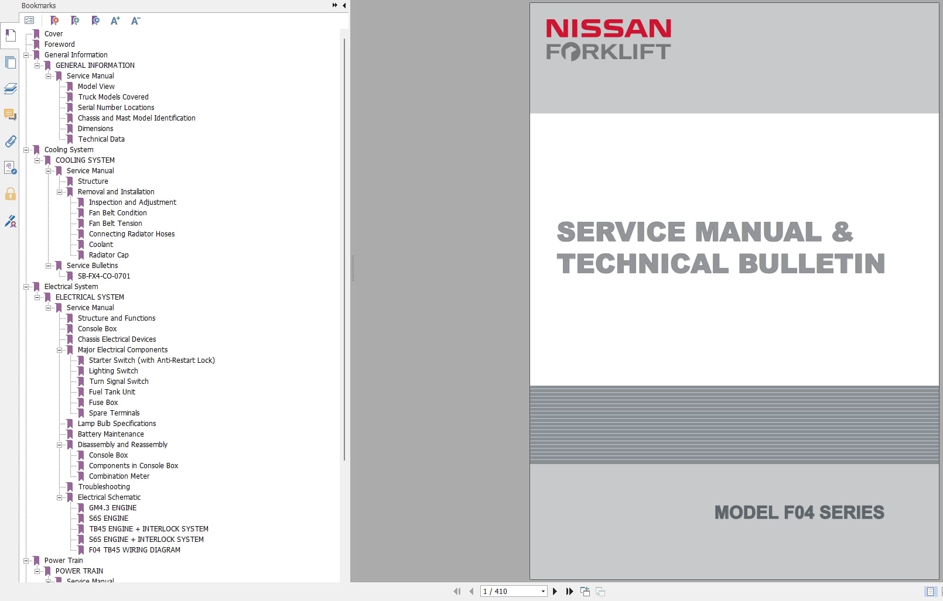
Task: Open the Fan Belt Tension bookmark
Action: click(115, 224)
